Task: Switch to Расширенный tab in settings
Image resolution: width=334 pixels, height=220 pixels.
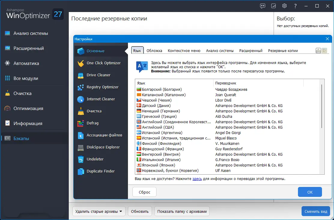Action: coord(251,50)
